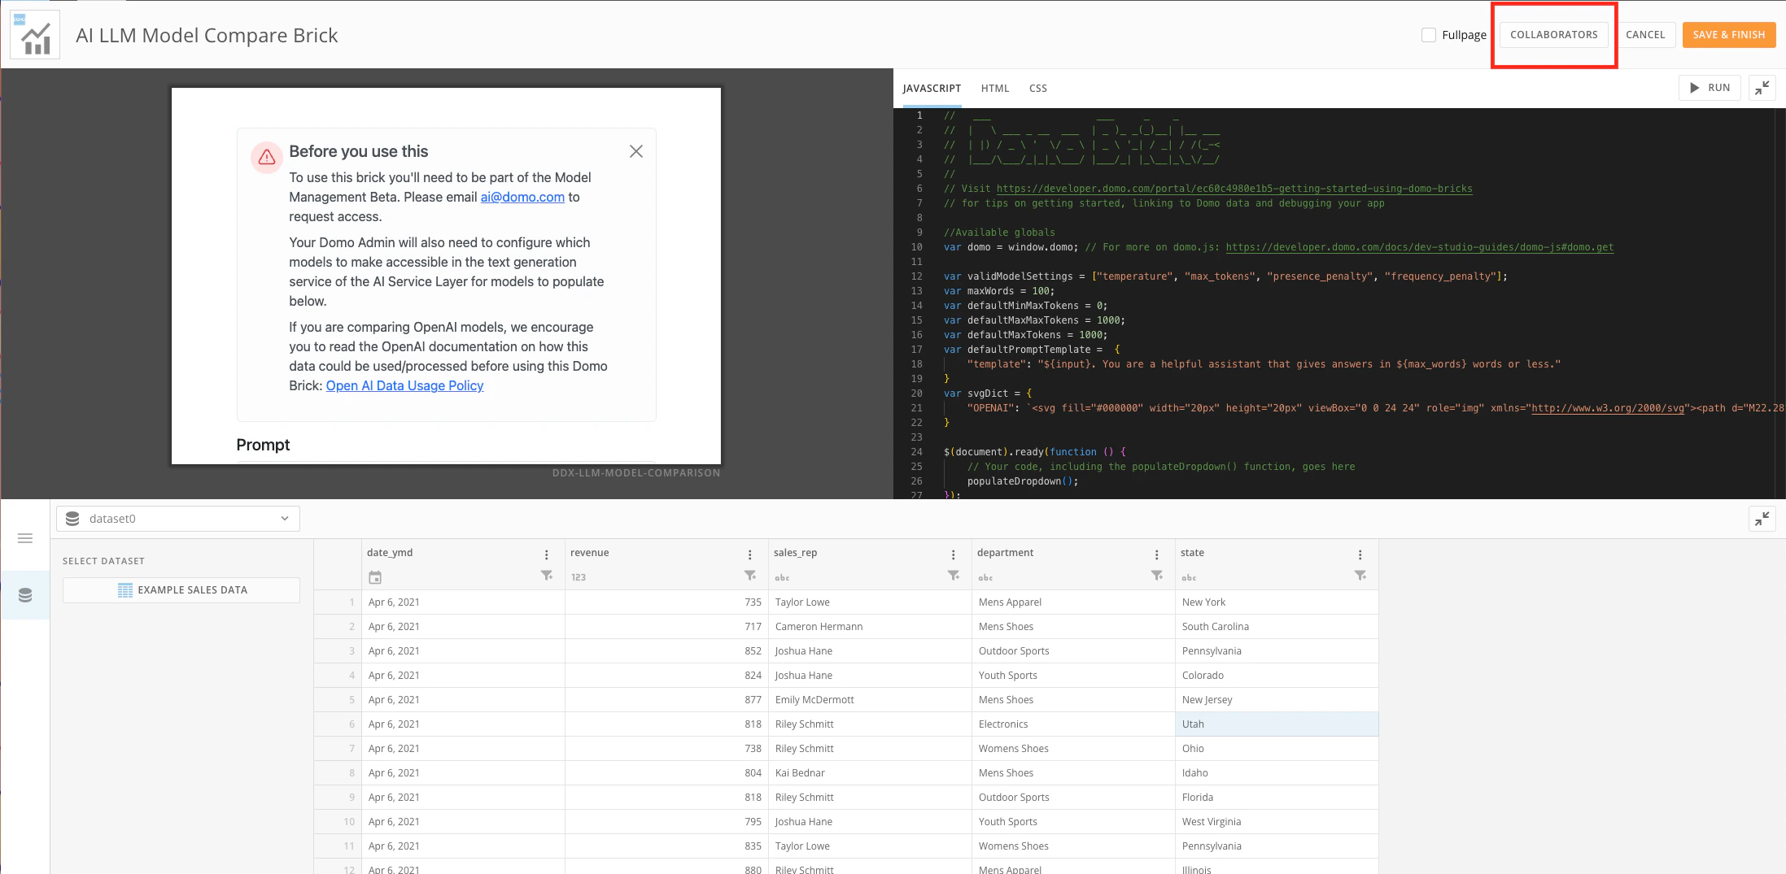
Task: Click the Collaborators button
Action: pyautogui.click(x=1553, y=35)
